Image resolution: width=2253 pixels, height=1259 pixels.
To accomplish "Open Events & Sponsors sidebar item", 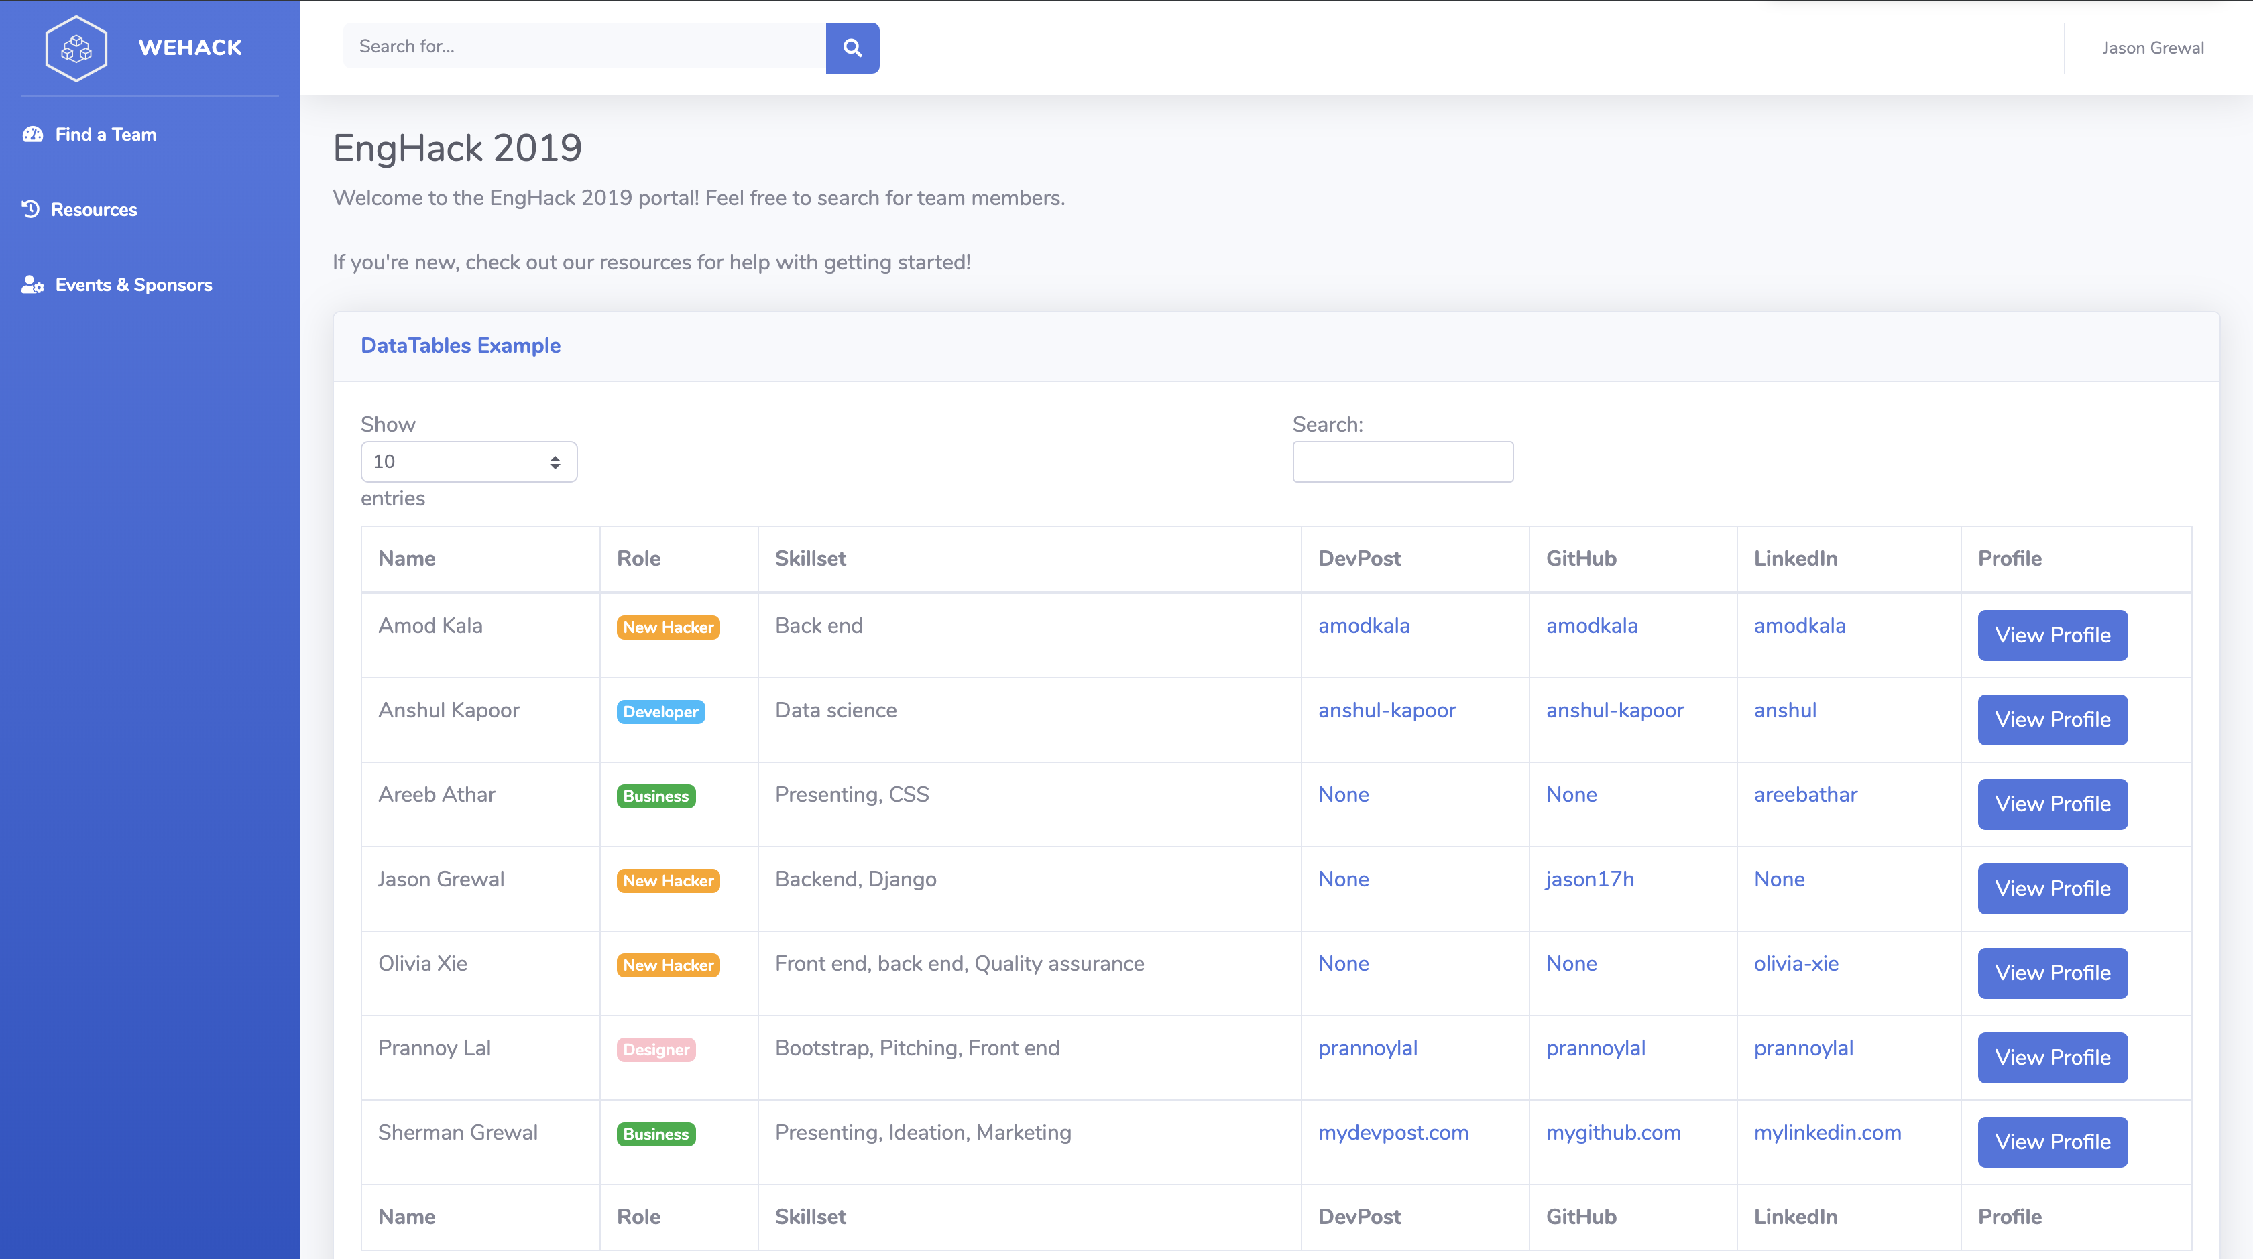I will tap(133, 285).
